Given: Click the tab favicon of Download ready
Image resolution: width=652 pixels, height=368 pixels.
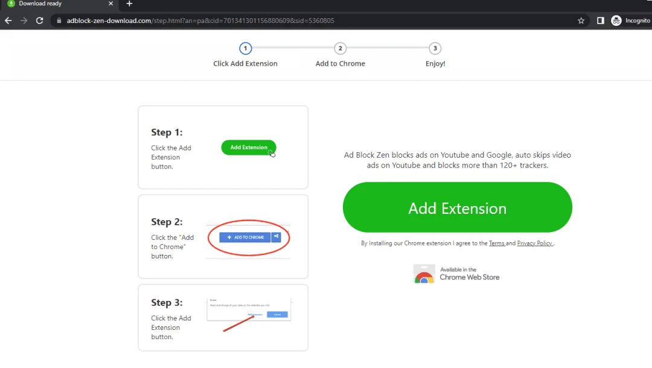Looking at the screenshot, I should pyautogui.click(x=11, y=4).
